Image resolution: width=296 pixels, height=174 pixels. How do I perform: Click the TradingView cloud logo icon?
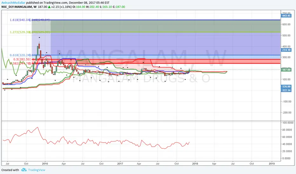point(24,170)
